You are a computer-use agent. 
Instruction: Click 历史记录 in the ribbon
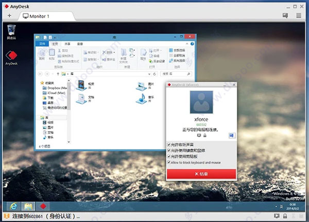[x=157, y=61]
